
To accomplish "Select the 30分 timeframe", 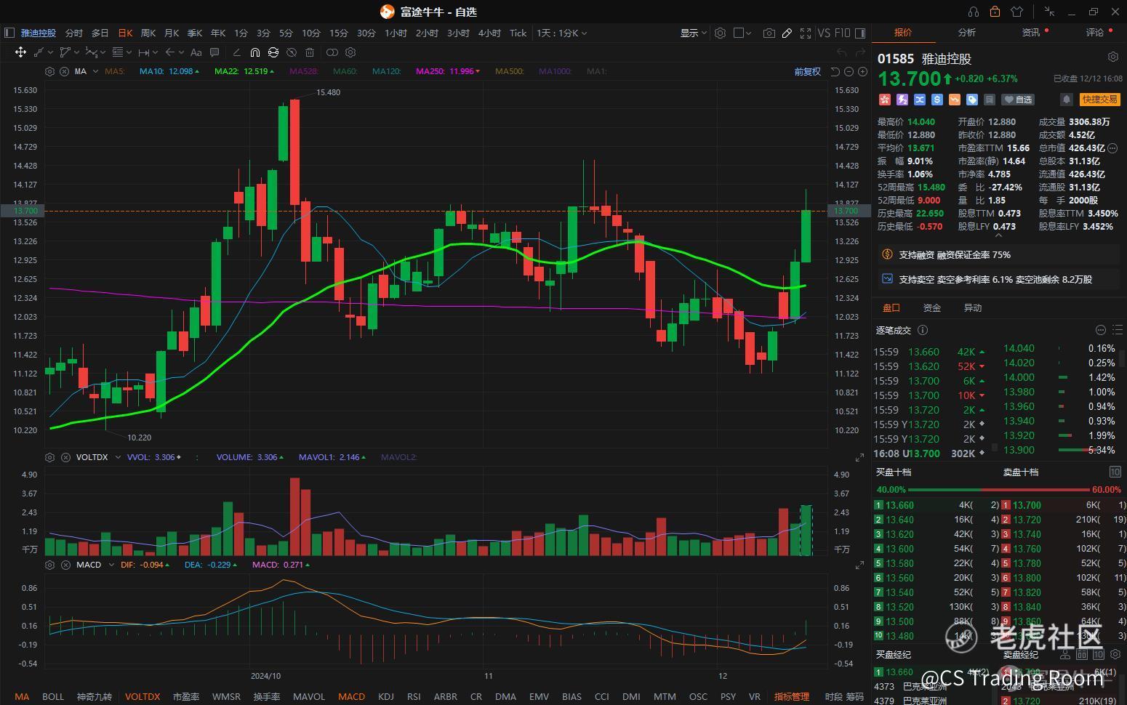I will [x=366, y=33].
